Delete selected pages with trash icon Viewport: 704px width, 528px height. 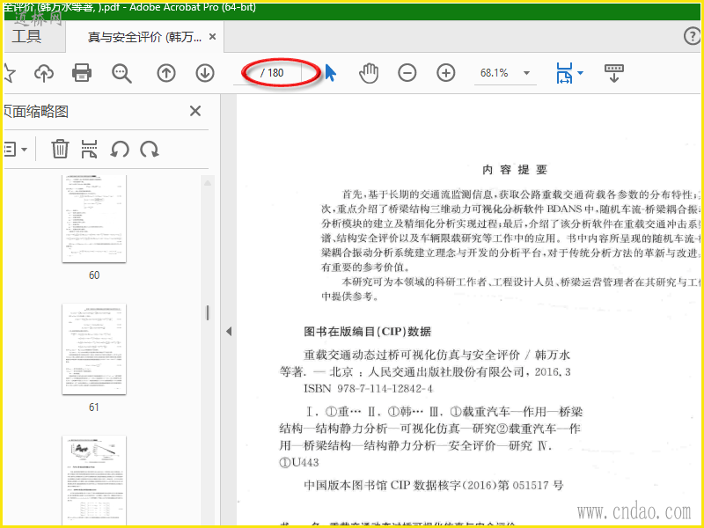click(60, 149)
